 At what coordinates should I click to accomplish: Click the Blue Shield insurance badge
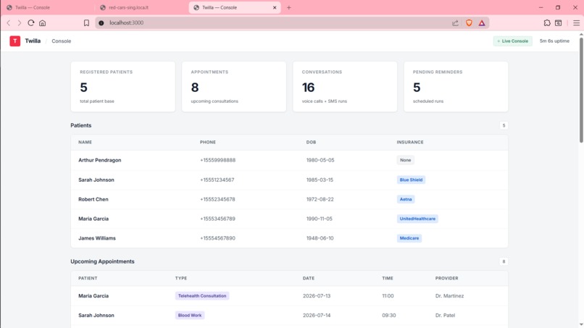[x=411, y=180]
